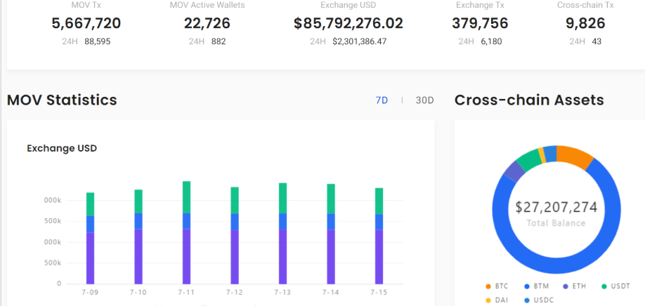This screenshot has height=306, width=645.
Task: Click the Exchange Tx value 379,756
Action: [480, 23]
